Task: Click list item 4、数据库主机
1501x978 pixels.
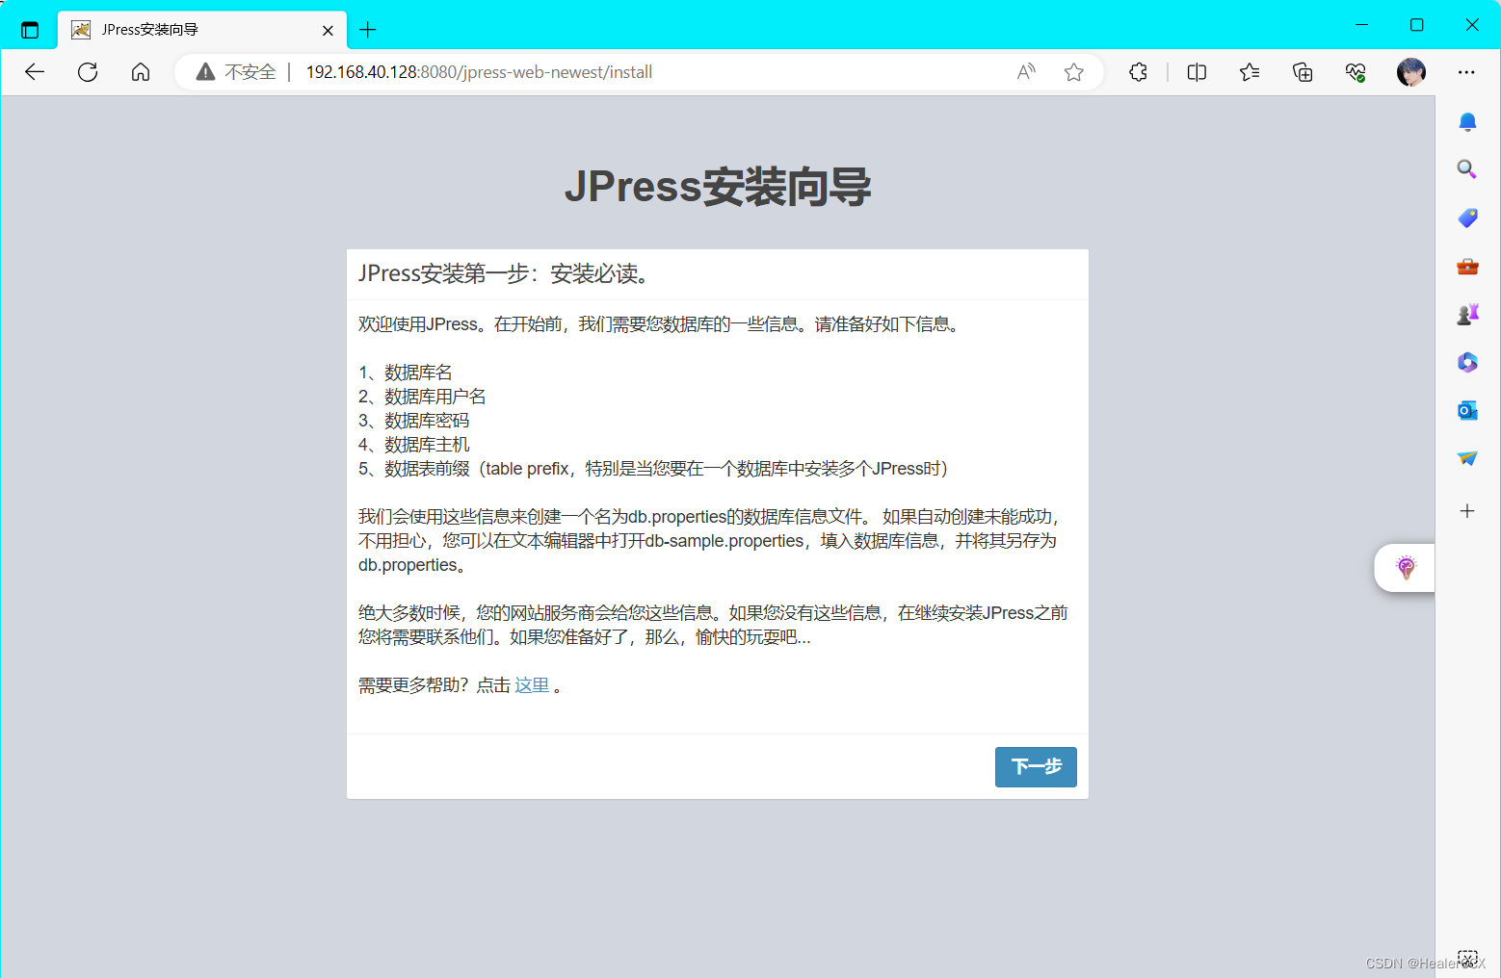Action: pos(414,445)
